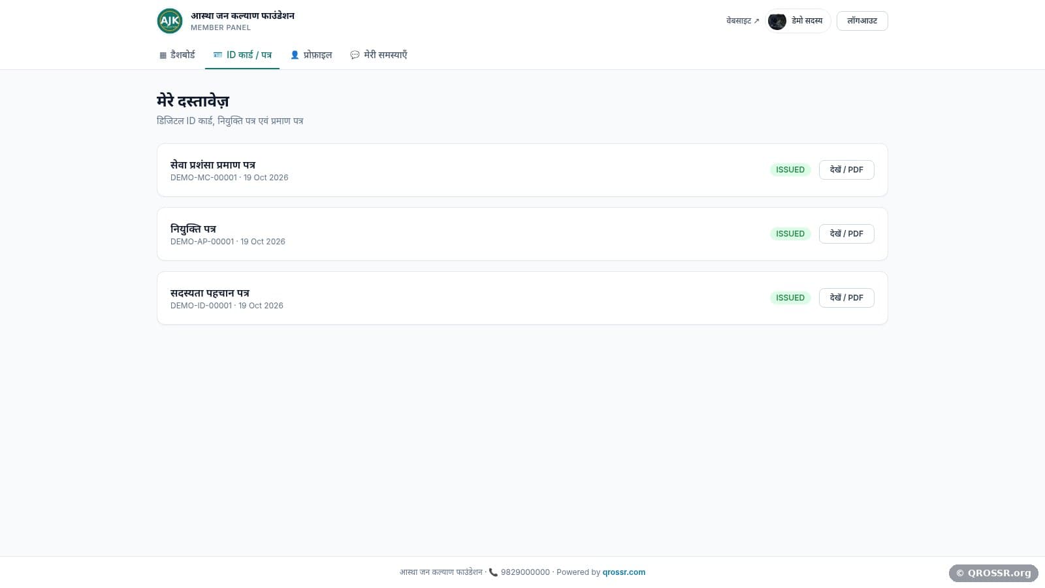View PDF for सेवा प्रशंसा प्रमाण पत्र
Screen dimensions: 1045x588
(846, 170)
